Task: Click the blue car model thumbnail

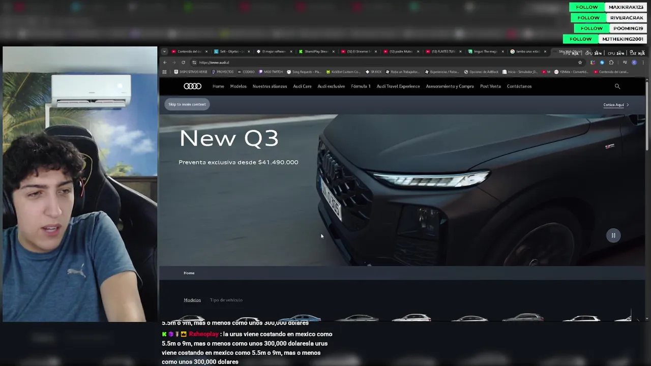Action: [300, 318]
